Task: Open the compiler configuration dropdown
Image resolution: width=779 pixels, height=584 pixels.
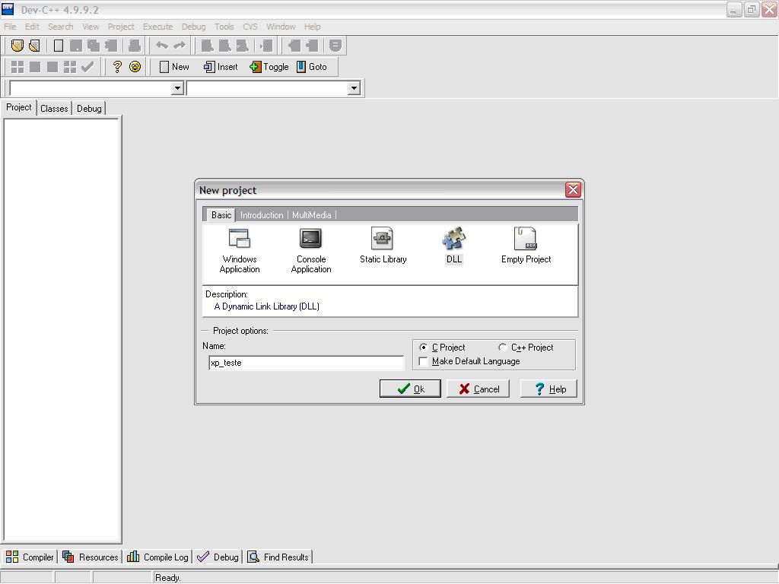Action: (178, 87)
